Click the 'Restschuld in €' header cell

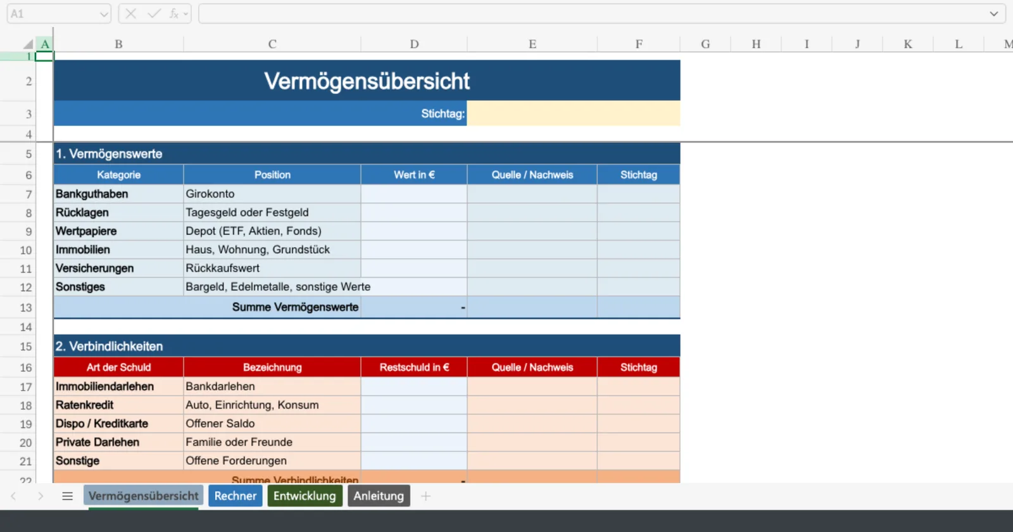[x=414, y=367]
